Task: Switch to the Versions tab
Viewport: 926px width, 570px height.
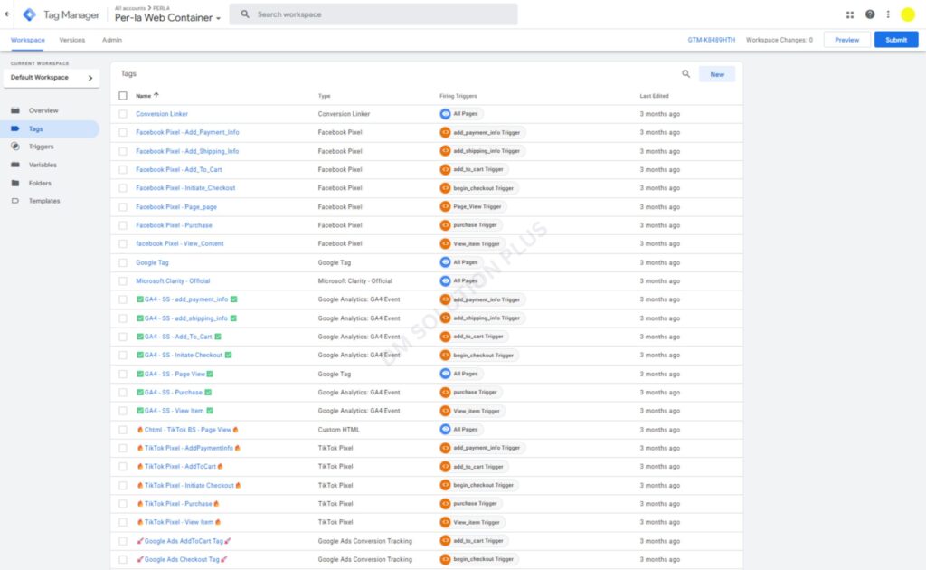Action: (72, 40)
